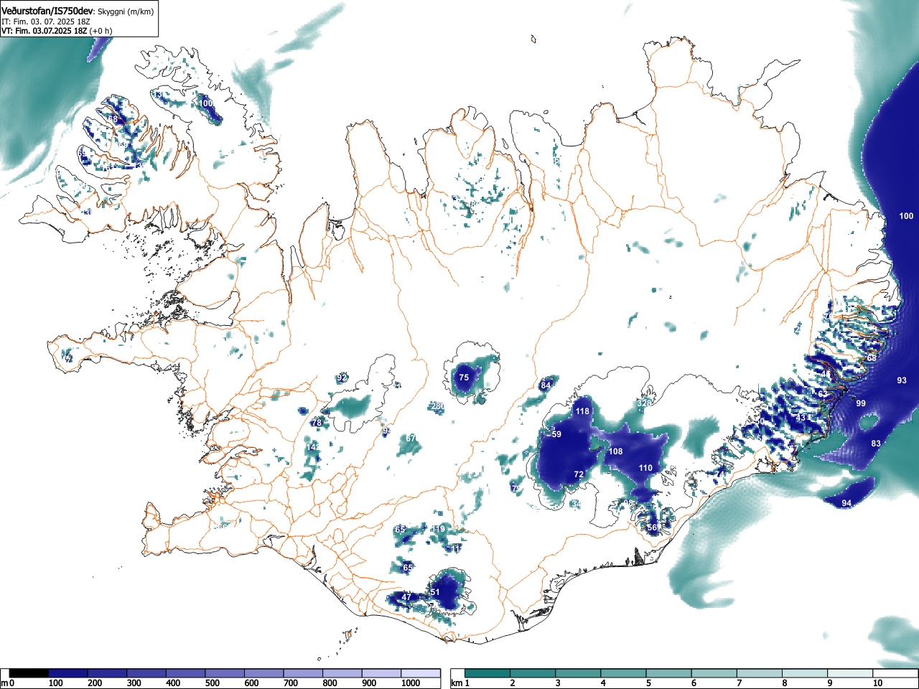Select the '1000' tick label in the meter legend

pos(411,683)
